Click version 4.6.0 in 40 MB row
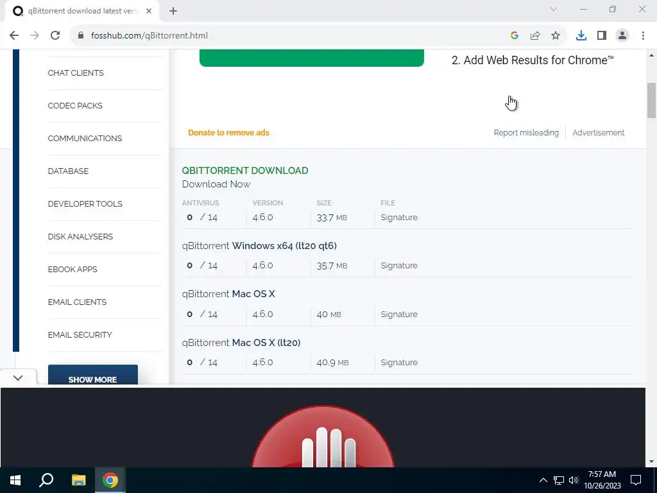Screen dimensions: 657x493 click(262, 315)
